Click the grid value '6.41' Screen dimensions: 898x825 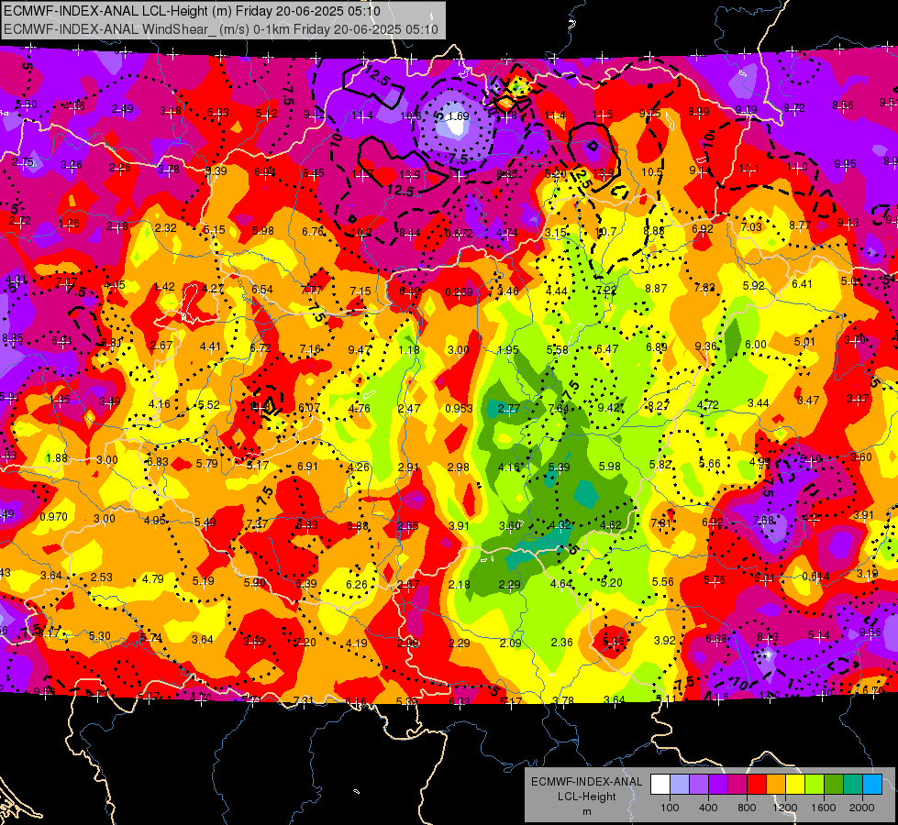pos(802,283)
